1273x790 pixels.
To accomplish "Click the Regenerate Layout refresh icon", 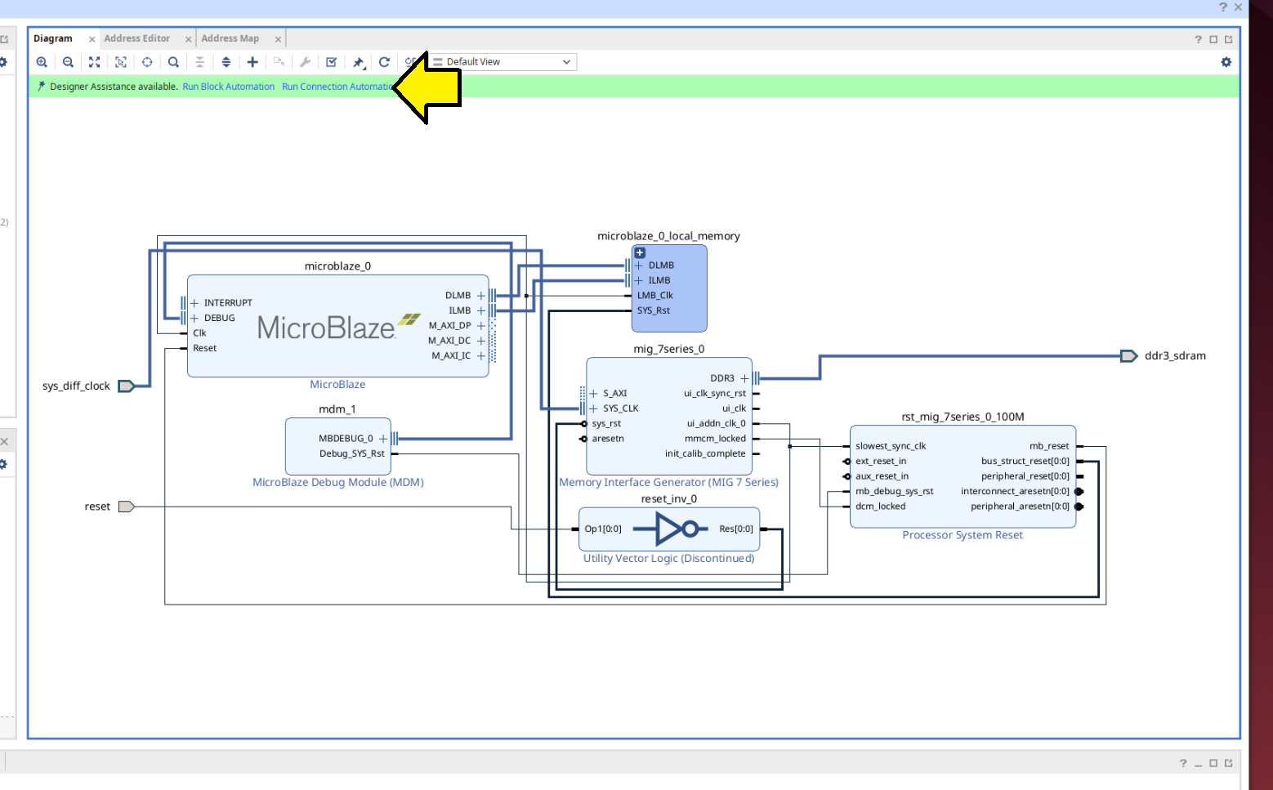I will [x=384, y=62].
